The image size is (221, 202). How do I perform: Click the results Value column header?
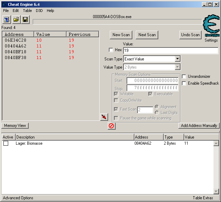[50, 34]
